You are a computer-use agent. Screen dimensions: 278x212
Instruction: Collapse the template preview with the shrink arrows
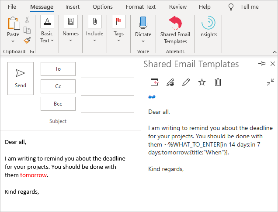coord(271,82)
